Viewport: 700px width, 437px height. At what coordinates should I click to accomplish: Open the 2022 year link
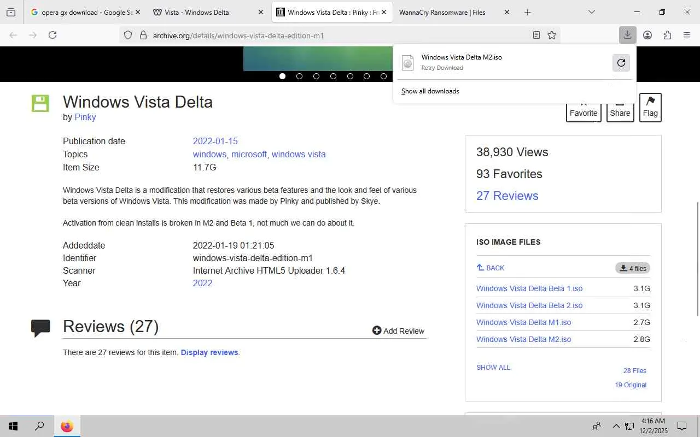point(202,283)
